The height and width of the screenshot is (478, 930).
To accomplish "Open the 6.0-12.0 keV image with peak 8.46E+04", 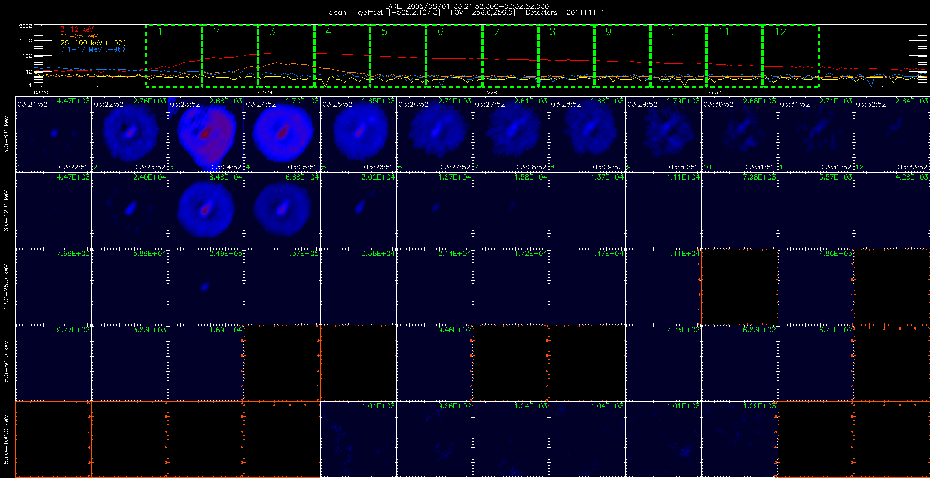I will tap(206, 211).
